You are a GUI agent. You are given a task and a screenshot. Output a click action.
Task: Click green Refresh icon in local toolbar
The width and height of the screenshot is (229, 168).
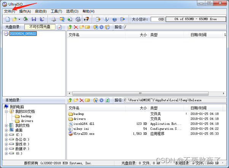pyautogui.click(x=108, y=100)
